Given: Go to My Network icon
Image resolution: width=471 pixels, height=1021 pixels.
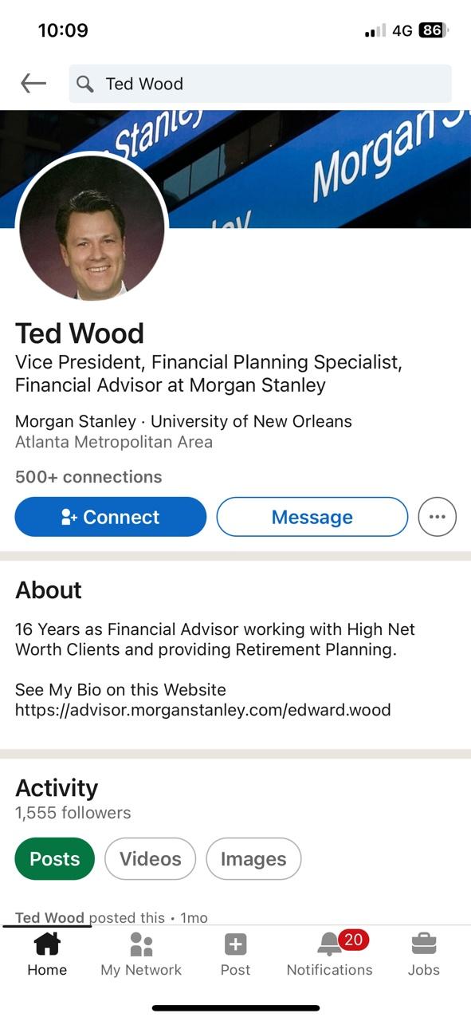Looking at the screenshot, I should [x=141, y=944].
